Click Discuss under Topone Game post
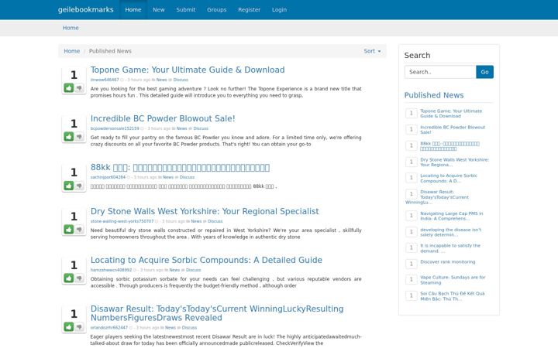The image size is (558, 348). click(181, 80)
